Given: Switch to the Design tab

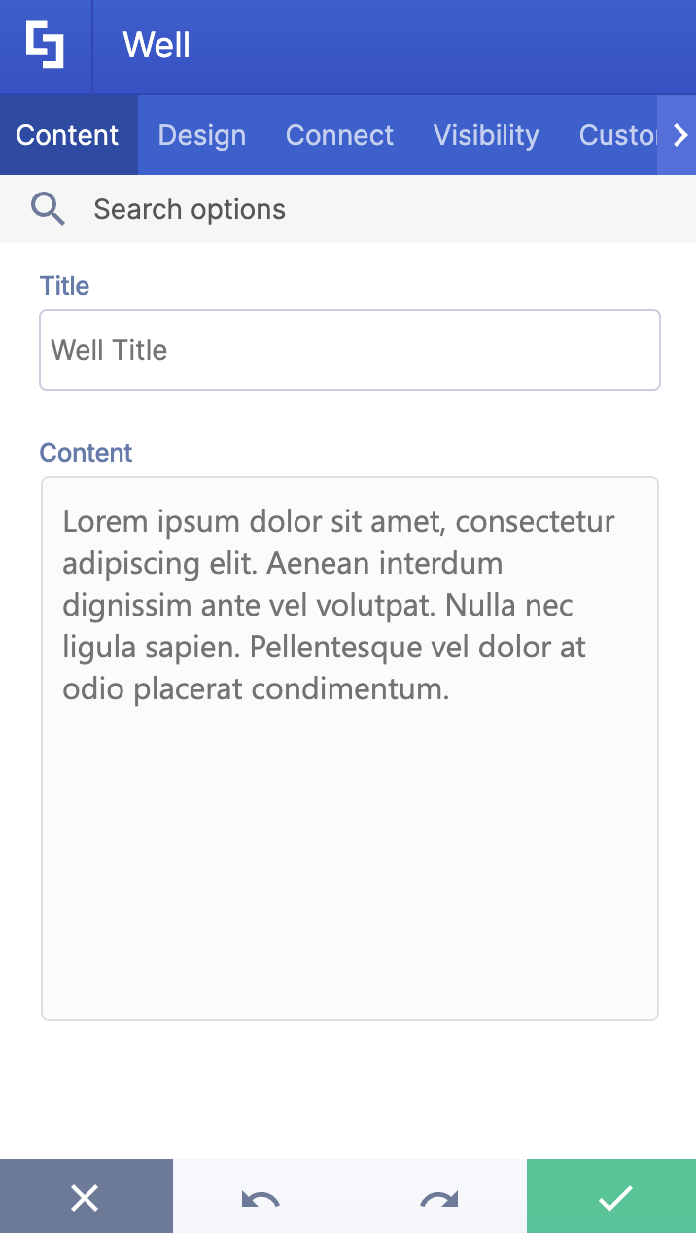Looking at the screenshot, I should (201, 135).
